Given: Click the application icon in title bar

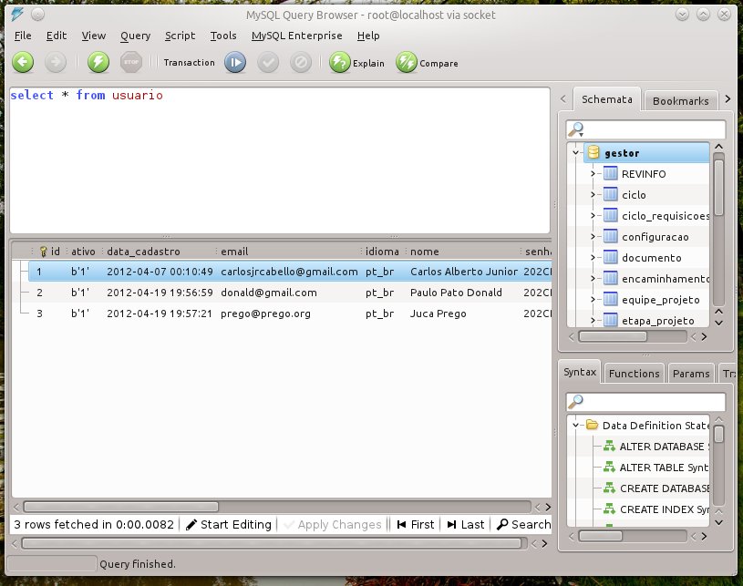Looking at the screenshot, I should point(17,15).
